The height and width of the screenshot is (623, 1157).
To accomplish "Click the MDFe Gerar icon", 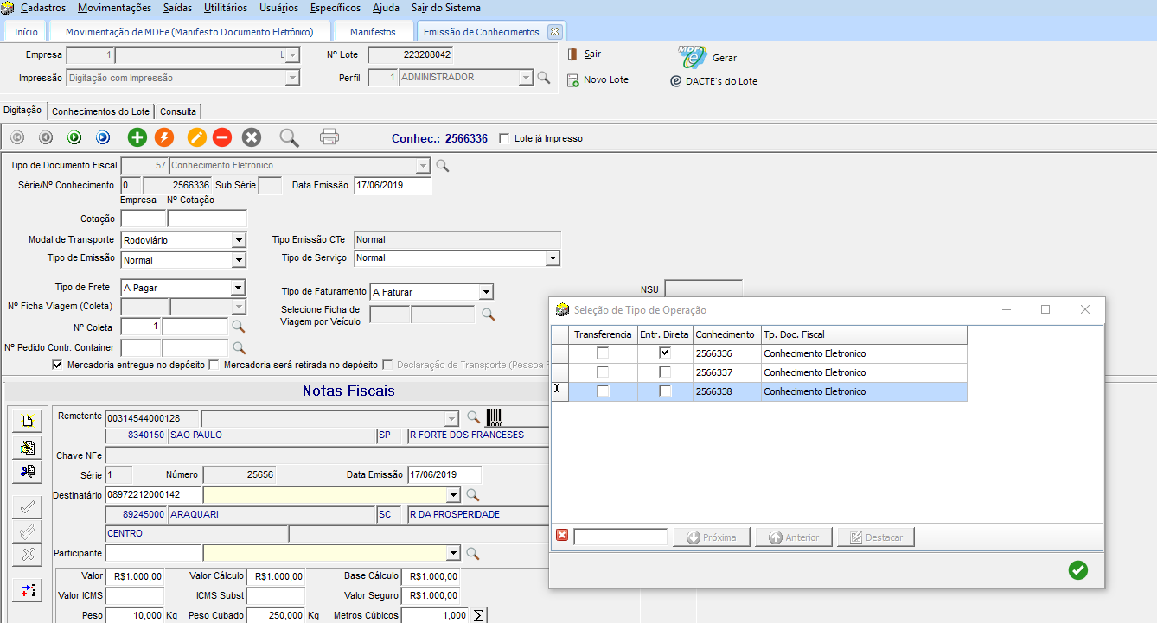I will click(693, 57).
